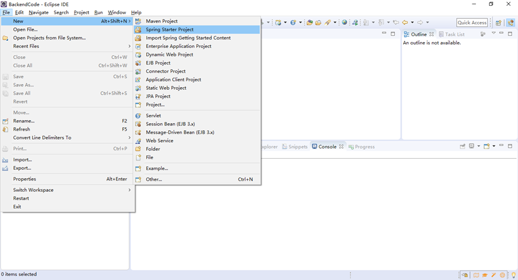Click the New Servlet toolbar icon
The width and height of the screenshot is (518, 280).
click(x=293, y=22)
